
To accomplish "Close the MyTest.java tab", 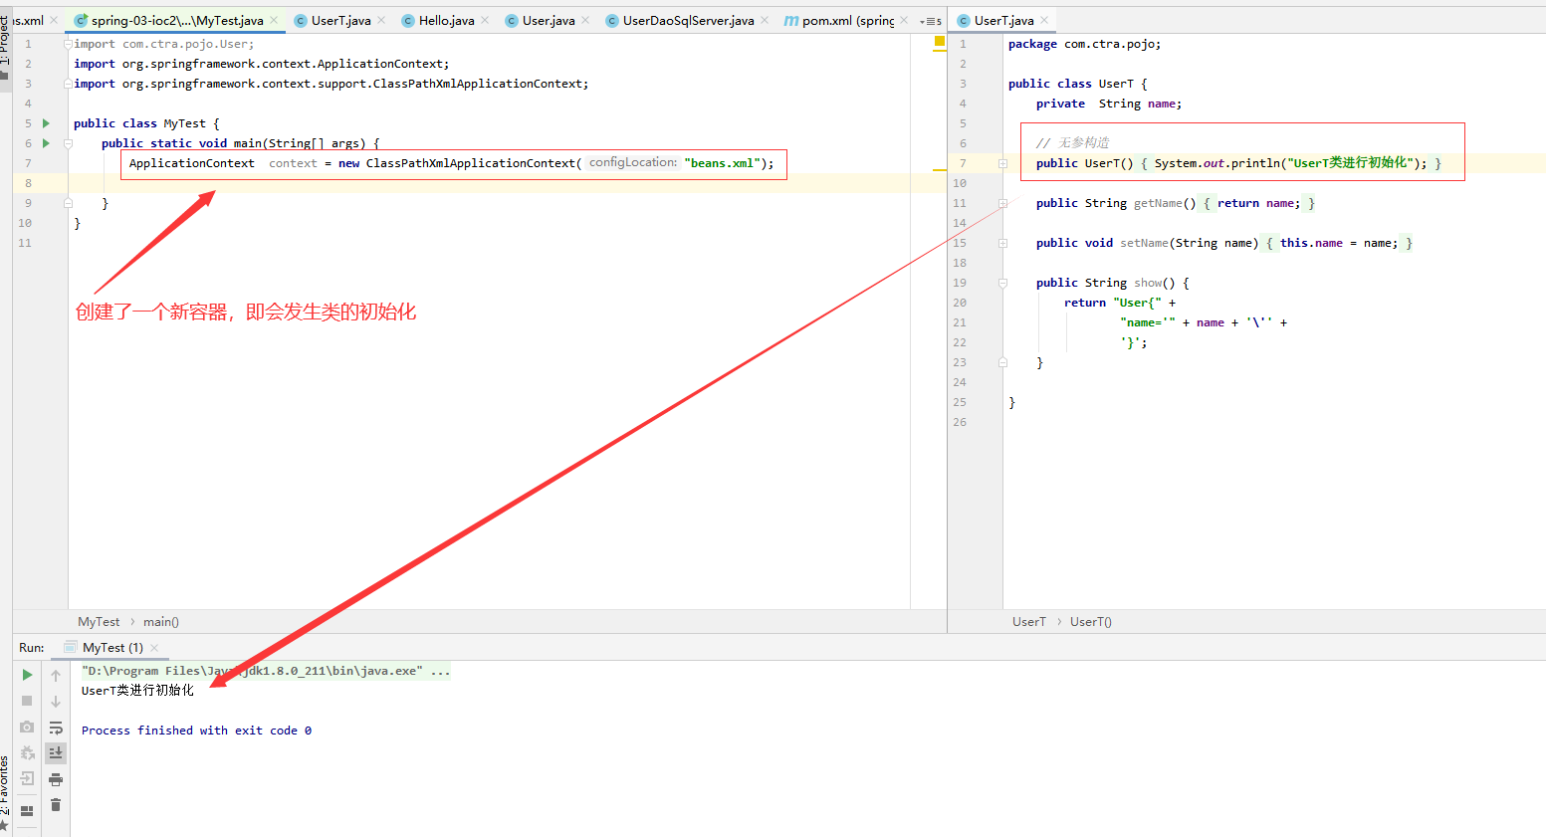I will coord(274,20).
